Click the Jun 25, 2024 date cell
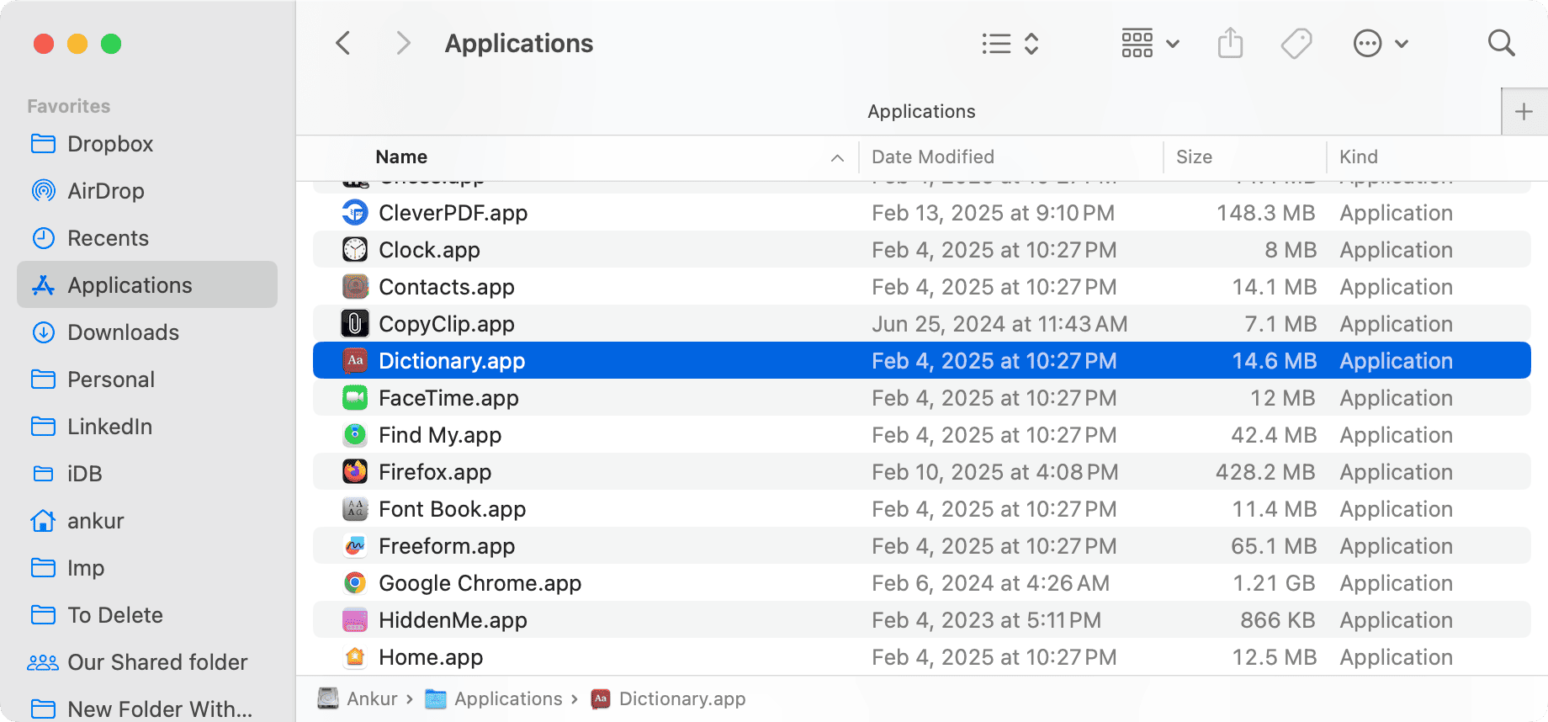Image resolution: width=1548 pixels, height=722 pixels. [x=999, y=324]
